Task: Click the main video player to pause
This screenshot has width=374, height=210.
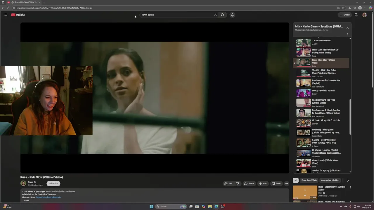Action: 155,98
